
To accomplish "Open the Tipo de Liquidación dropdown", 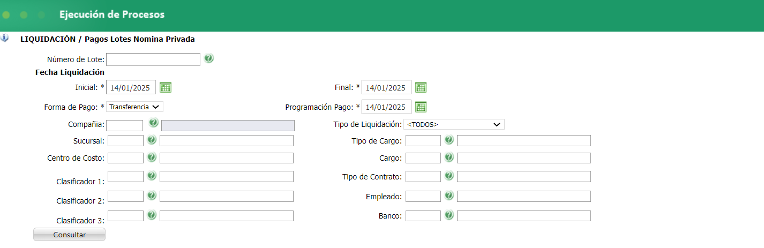I will point(454,124).
